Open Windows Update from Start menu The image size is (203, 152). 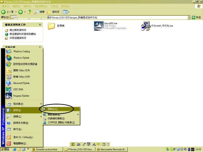click(x=24, y=58)
